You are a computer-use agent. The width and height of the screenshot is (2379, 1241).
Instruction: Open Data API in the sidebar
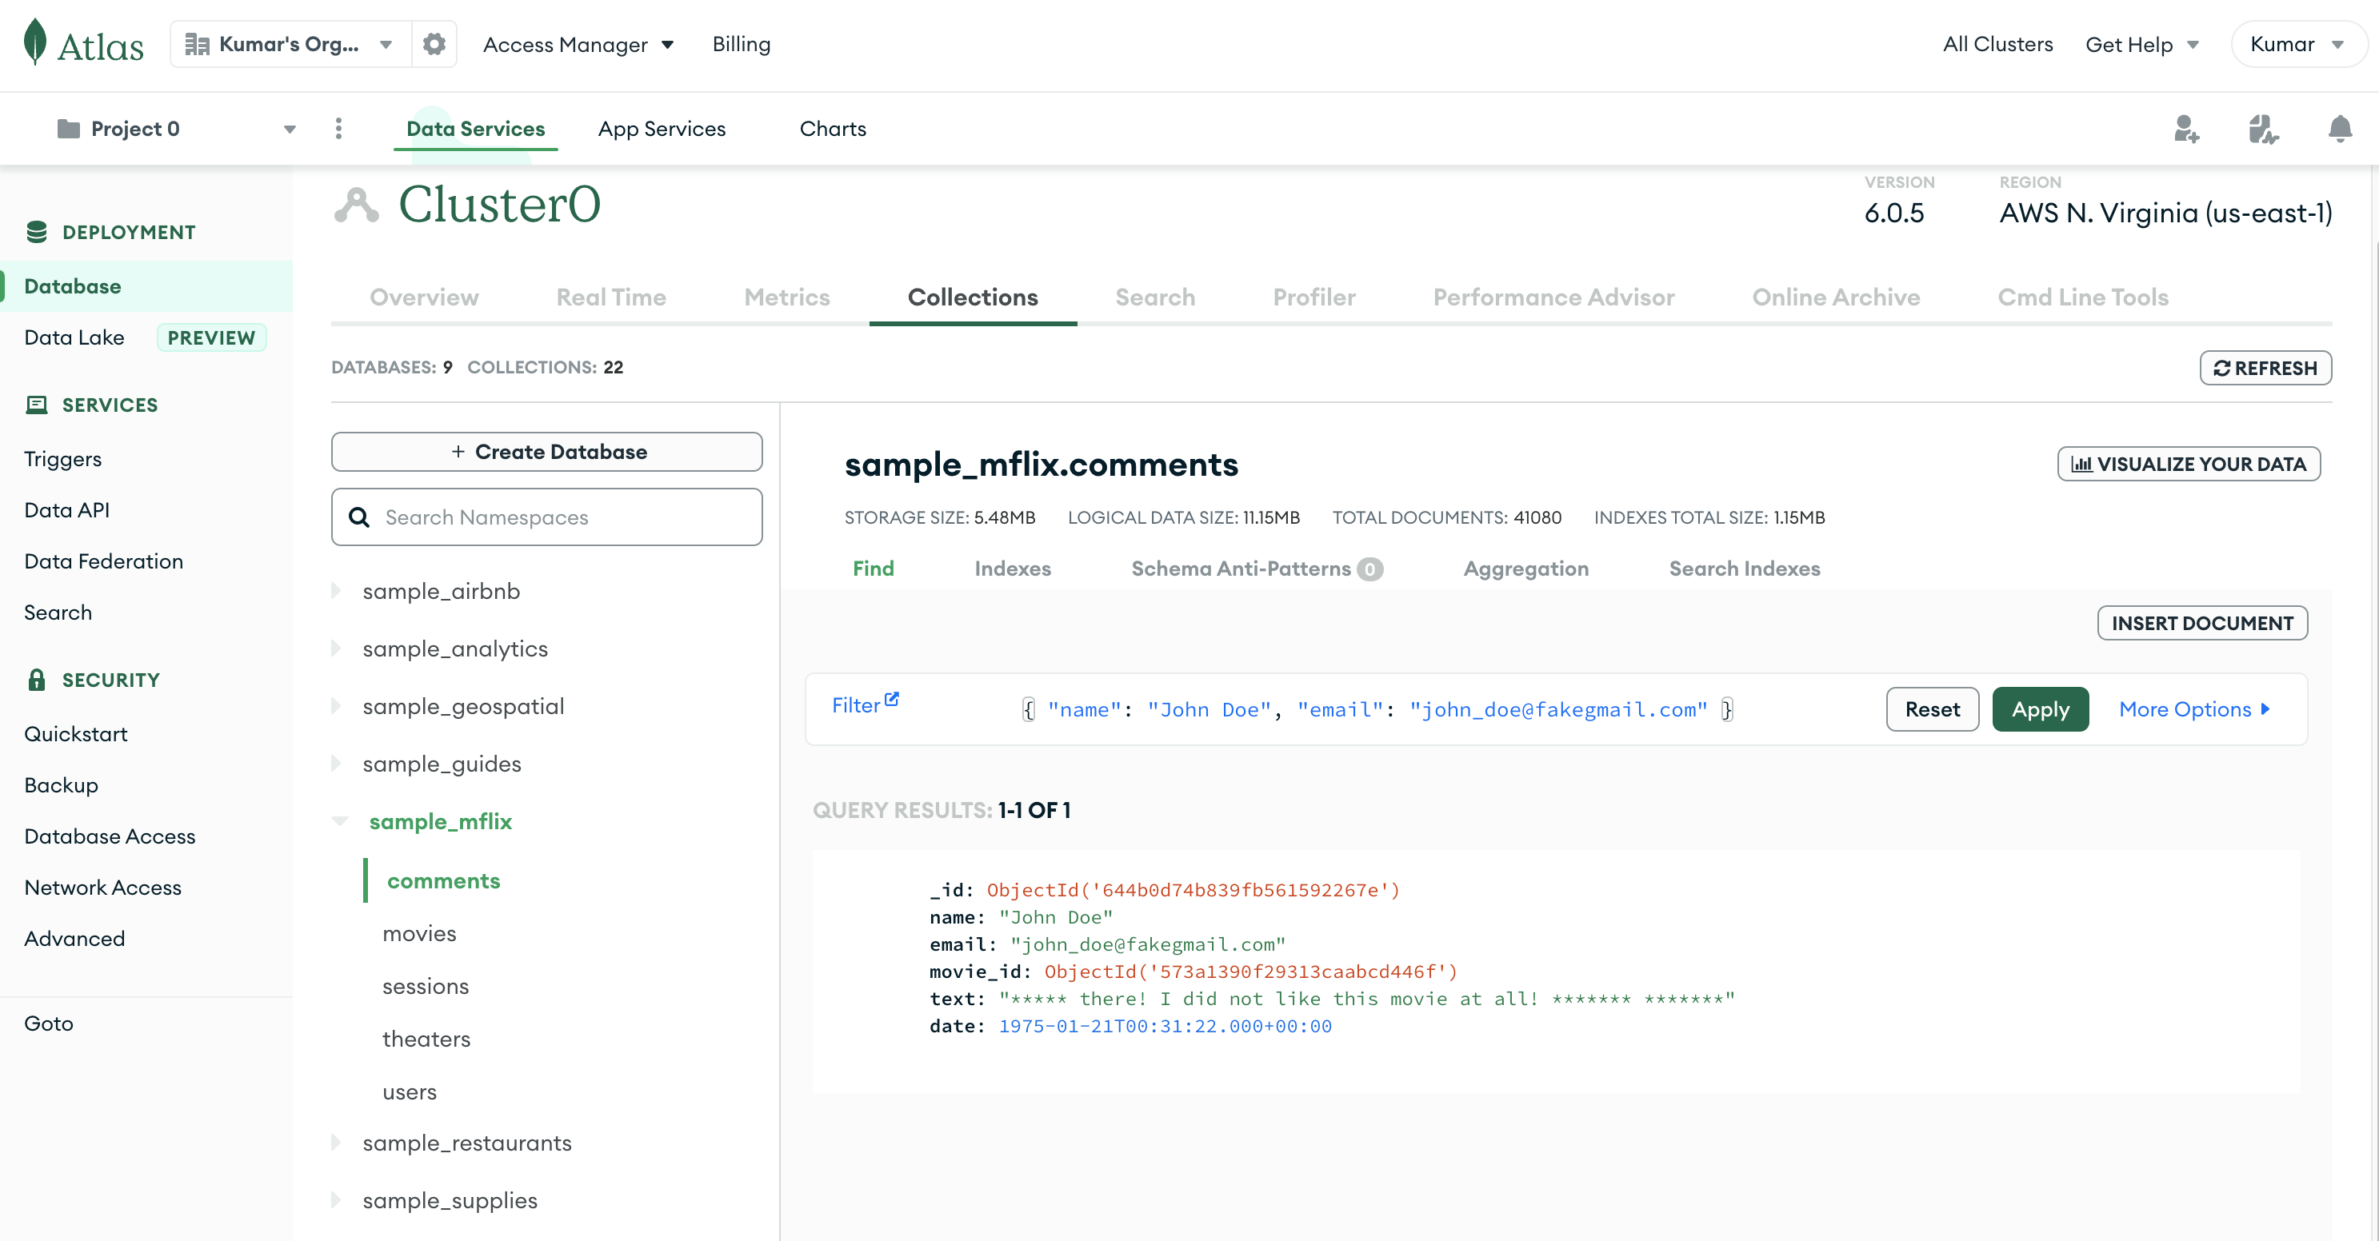coord(66,509)
